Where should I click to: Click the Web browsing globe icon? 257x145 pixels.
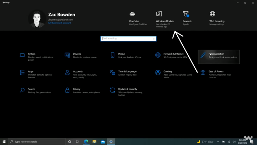(212, 14)
